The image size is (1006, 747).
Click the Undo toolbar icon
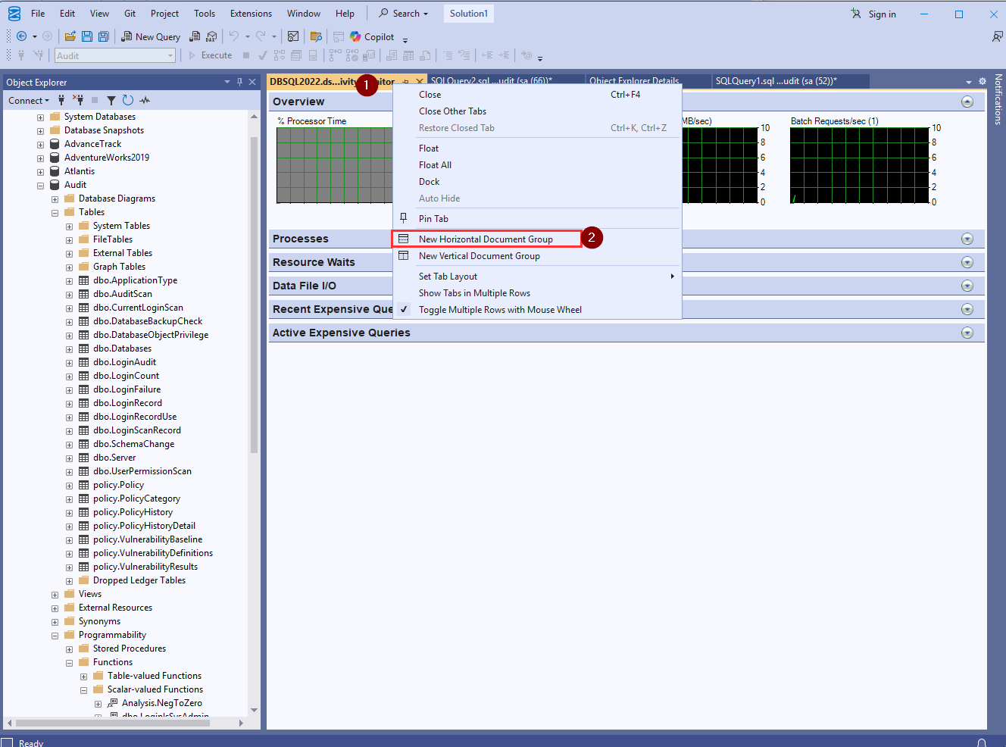(x=235, y=36)
